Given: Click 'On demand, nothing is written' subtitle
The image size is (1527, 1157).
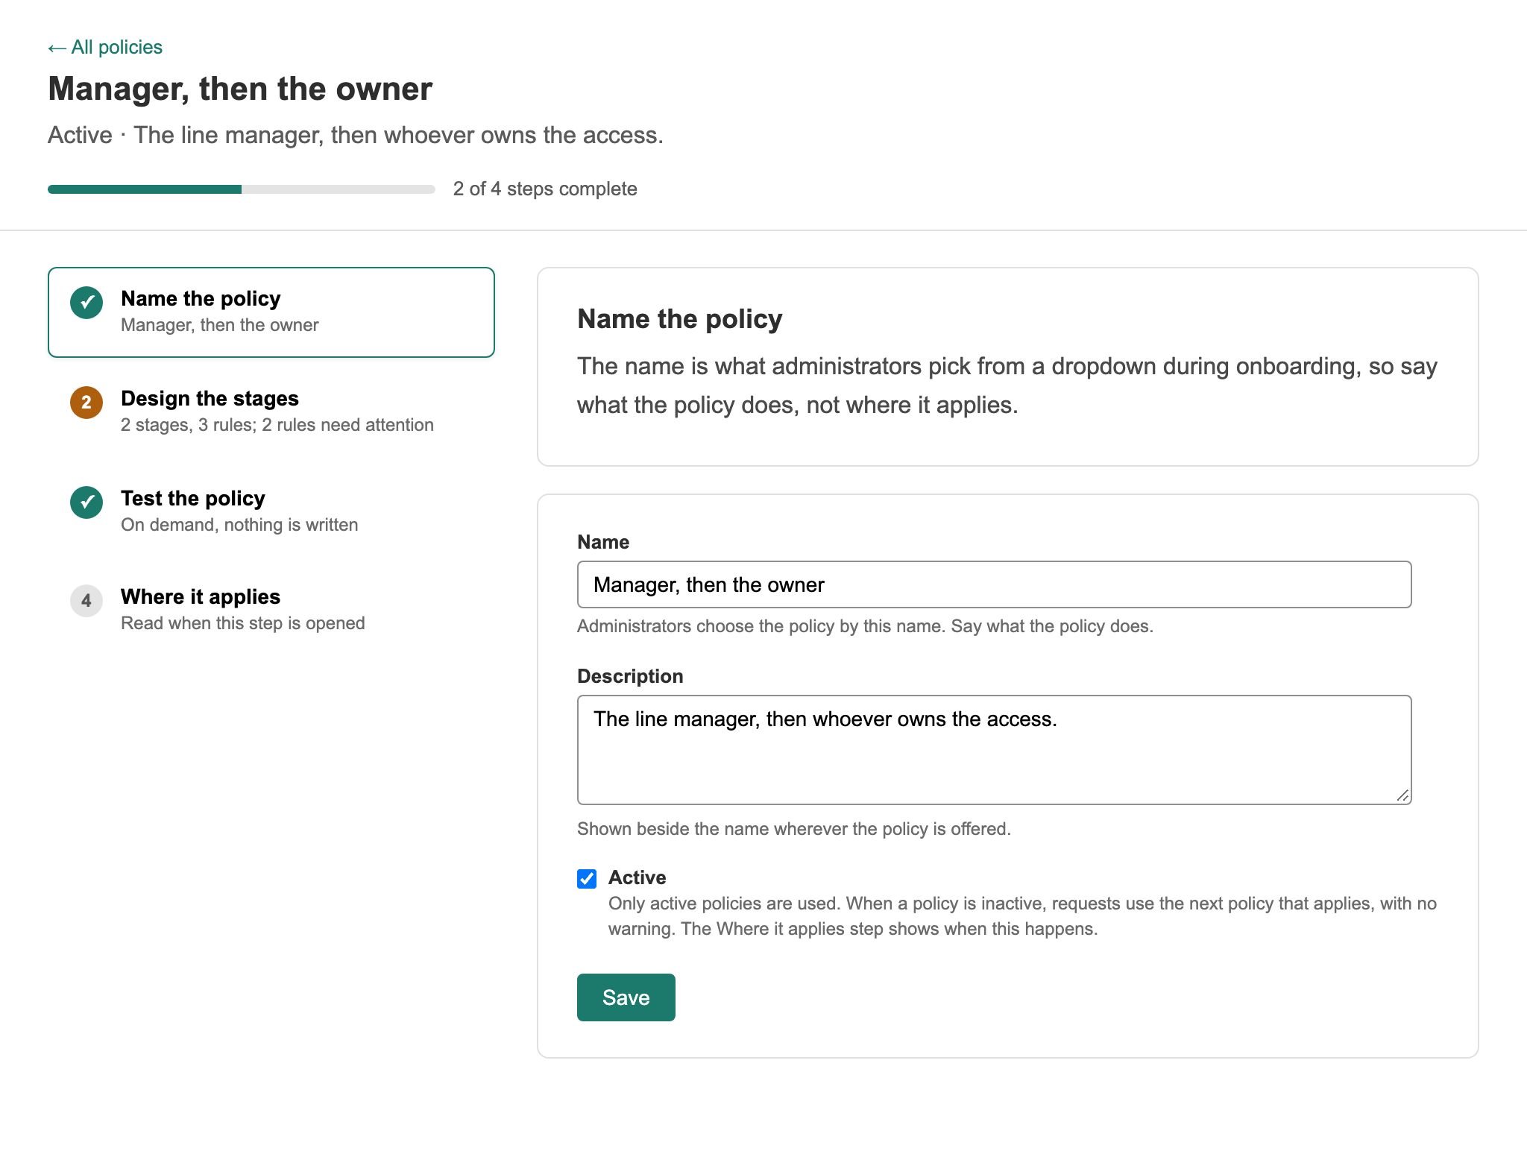Looking at the screenshot, I should coord(239,525).
